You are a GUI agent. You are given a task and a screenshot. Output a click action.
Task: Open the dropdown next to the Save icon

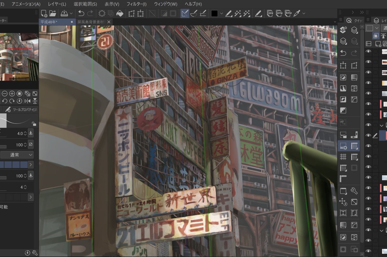pyautogui.click(x=71, y=14)
